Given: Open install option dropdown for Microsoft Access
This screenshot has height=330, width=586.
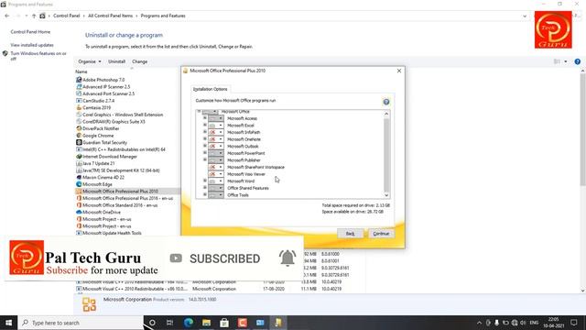Looking at the screenshot, I should [x=216, y=118].
